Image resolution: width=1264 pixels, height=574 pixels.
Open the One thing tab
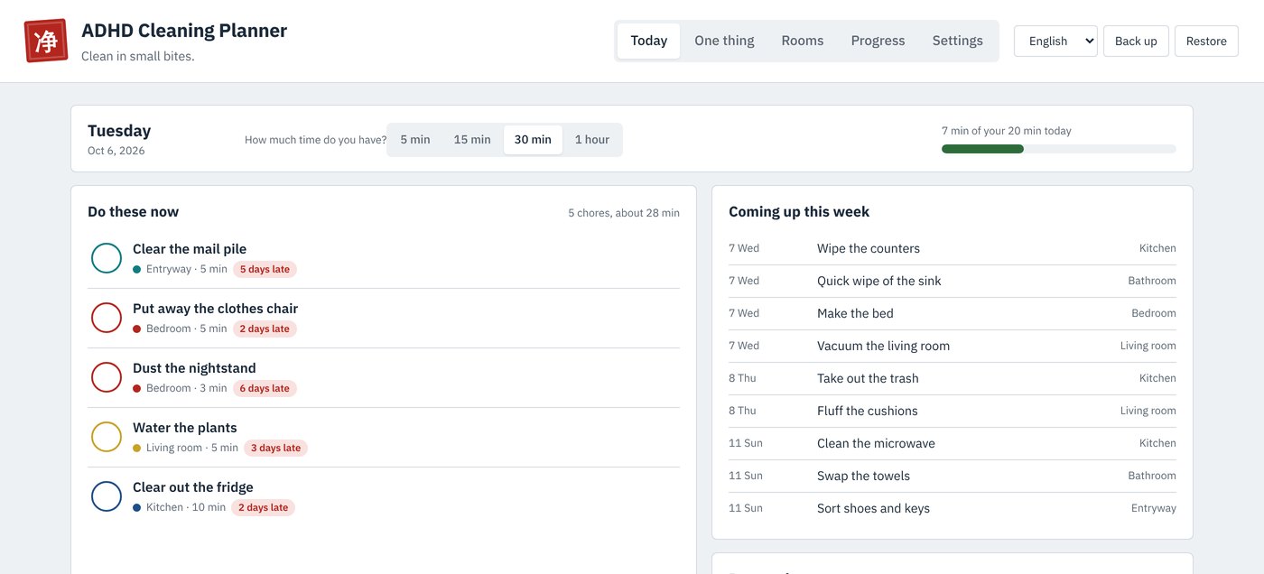(724, 41)
